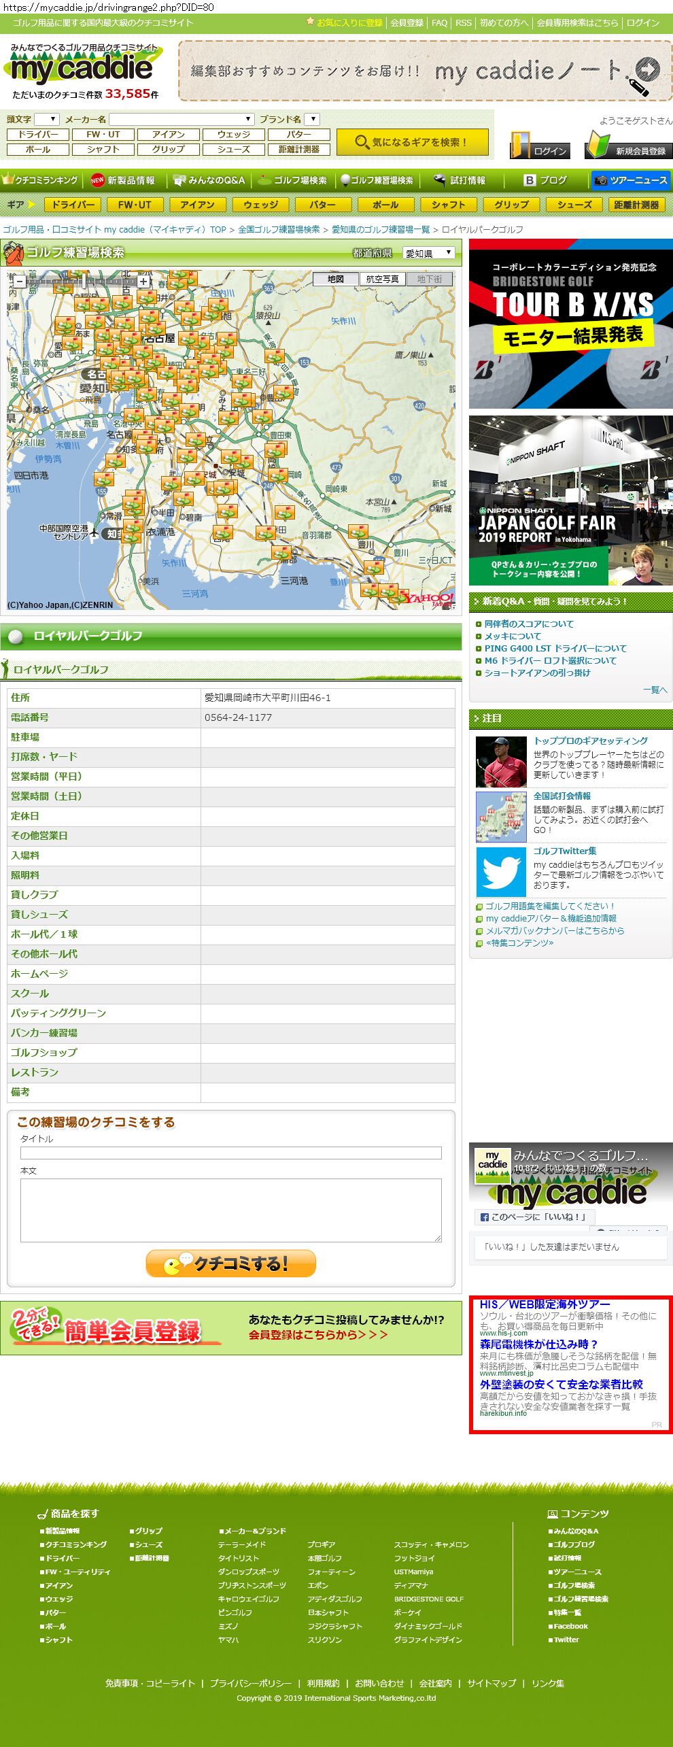This screenshot has width=673, height=1747.
Task: Zoom in the map with plus button
Action: 143,281
